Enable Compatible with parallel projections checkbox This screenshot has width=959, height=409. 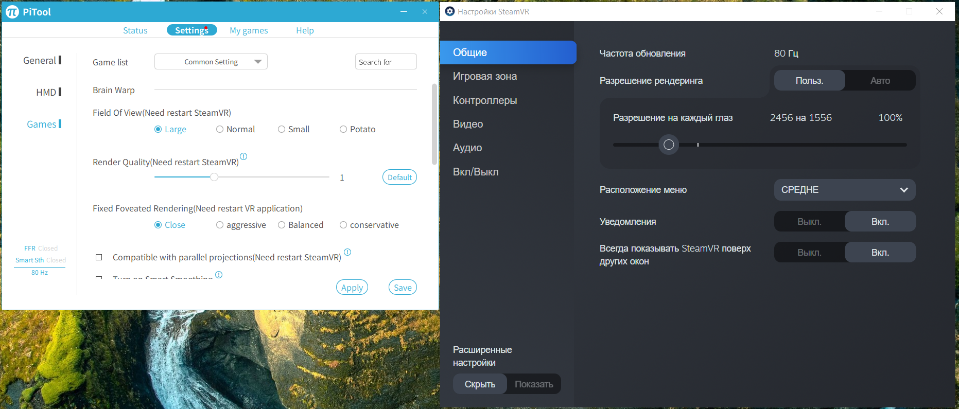pyautogui.click(x=99, y=257)
